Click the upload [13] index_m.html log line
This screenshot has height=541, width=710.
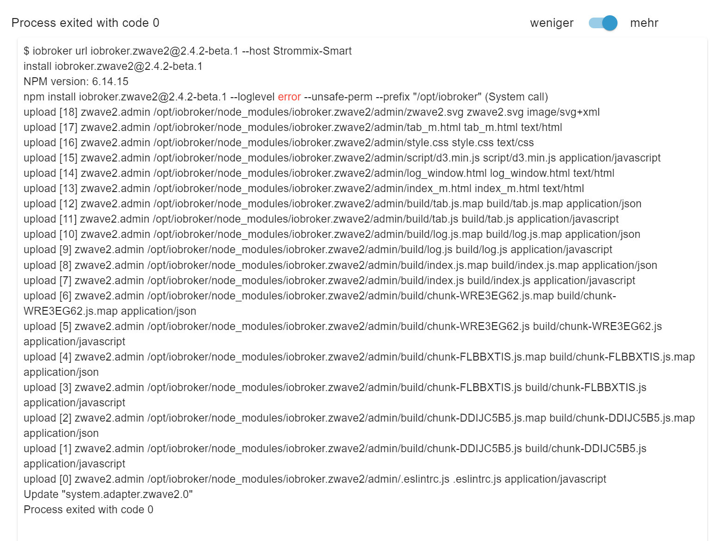303,188
